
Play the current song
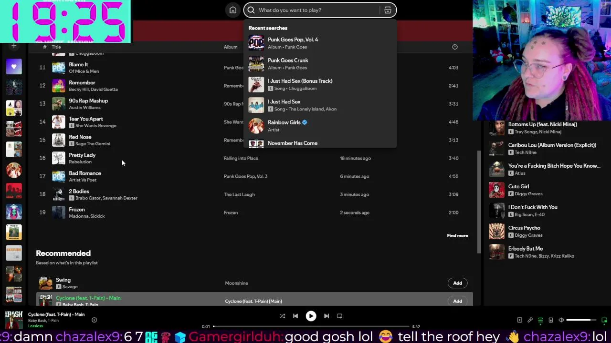311,316
